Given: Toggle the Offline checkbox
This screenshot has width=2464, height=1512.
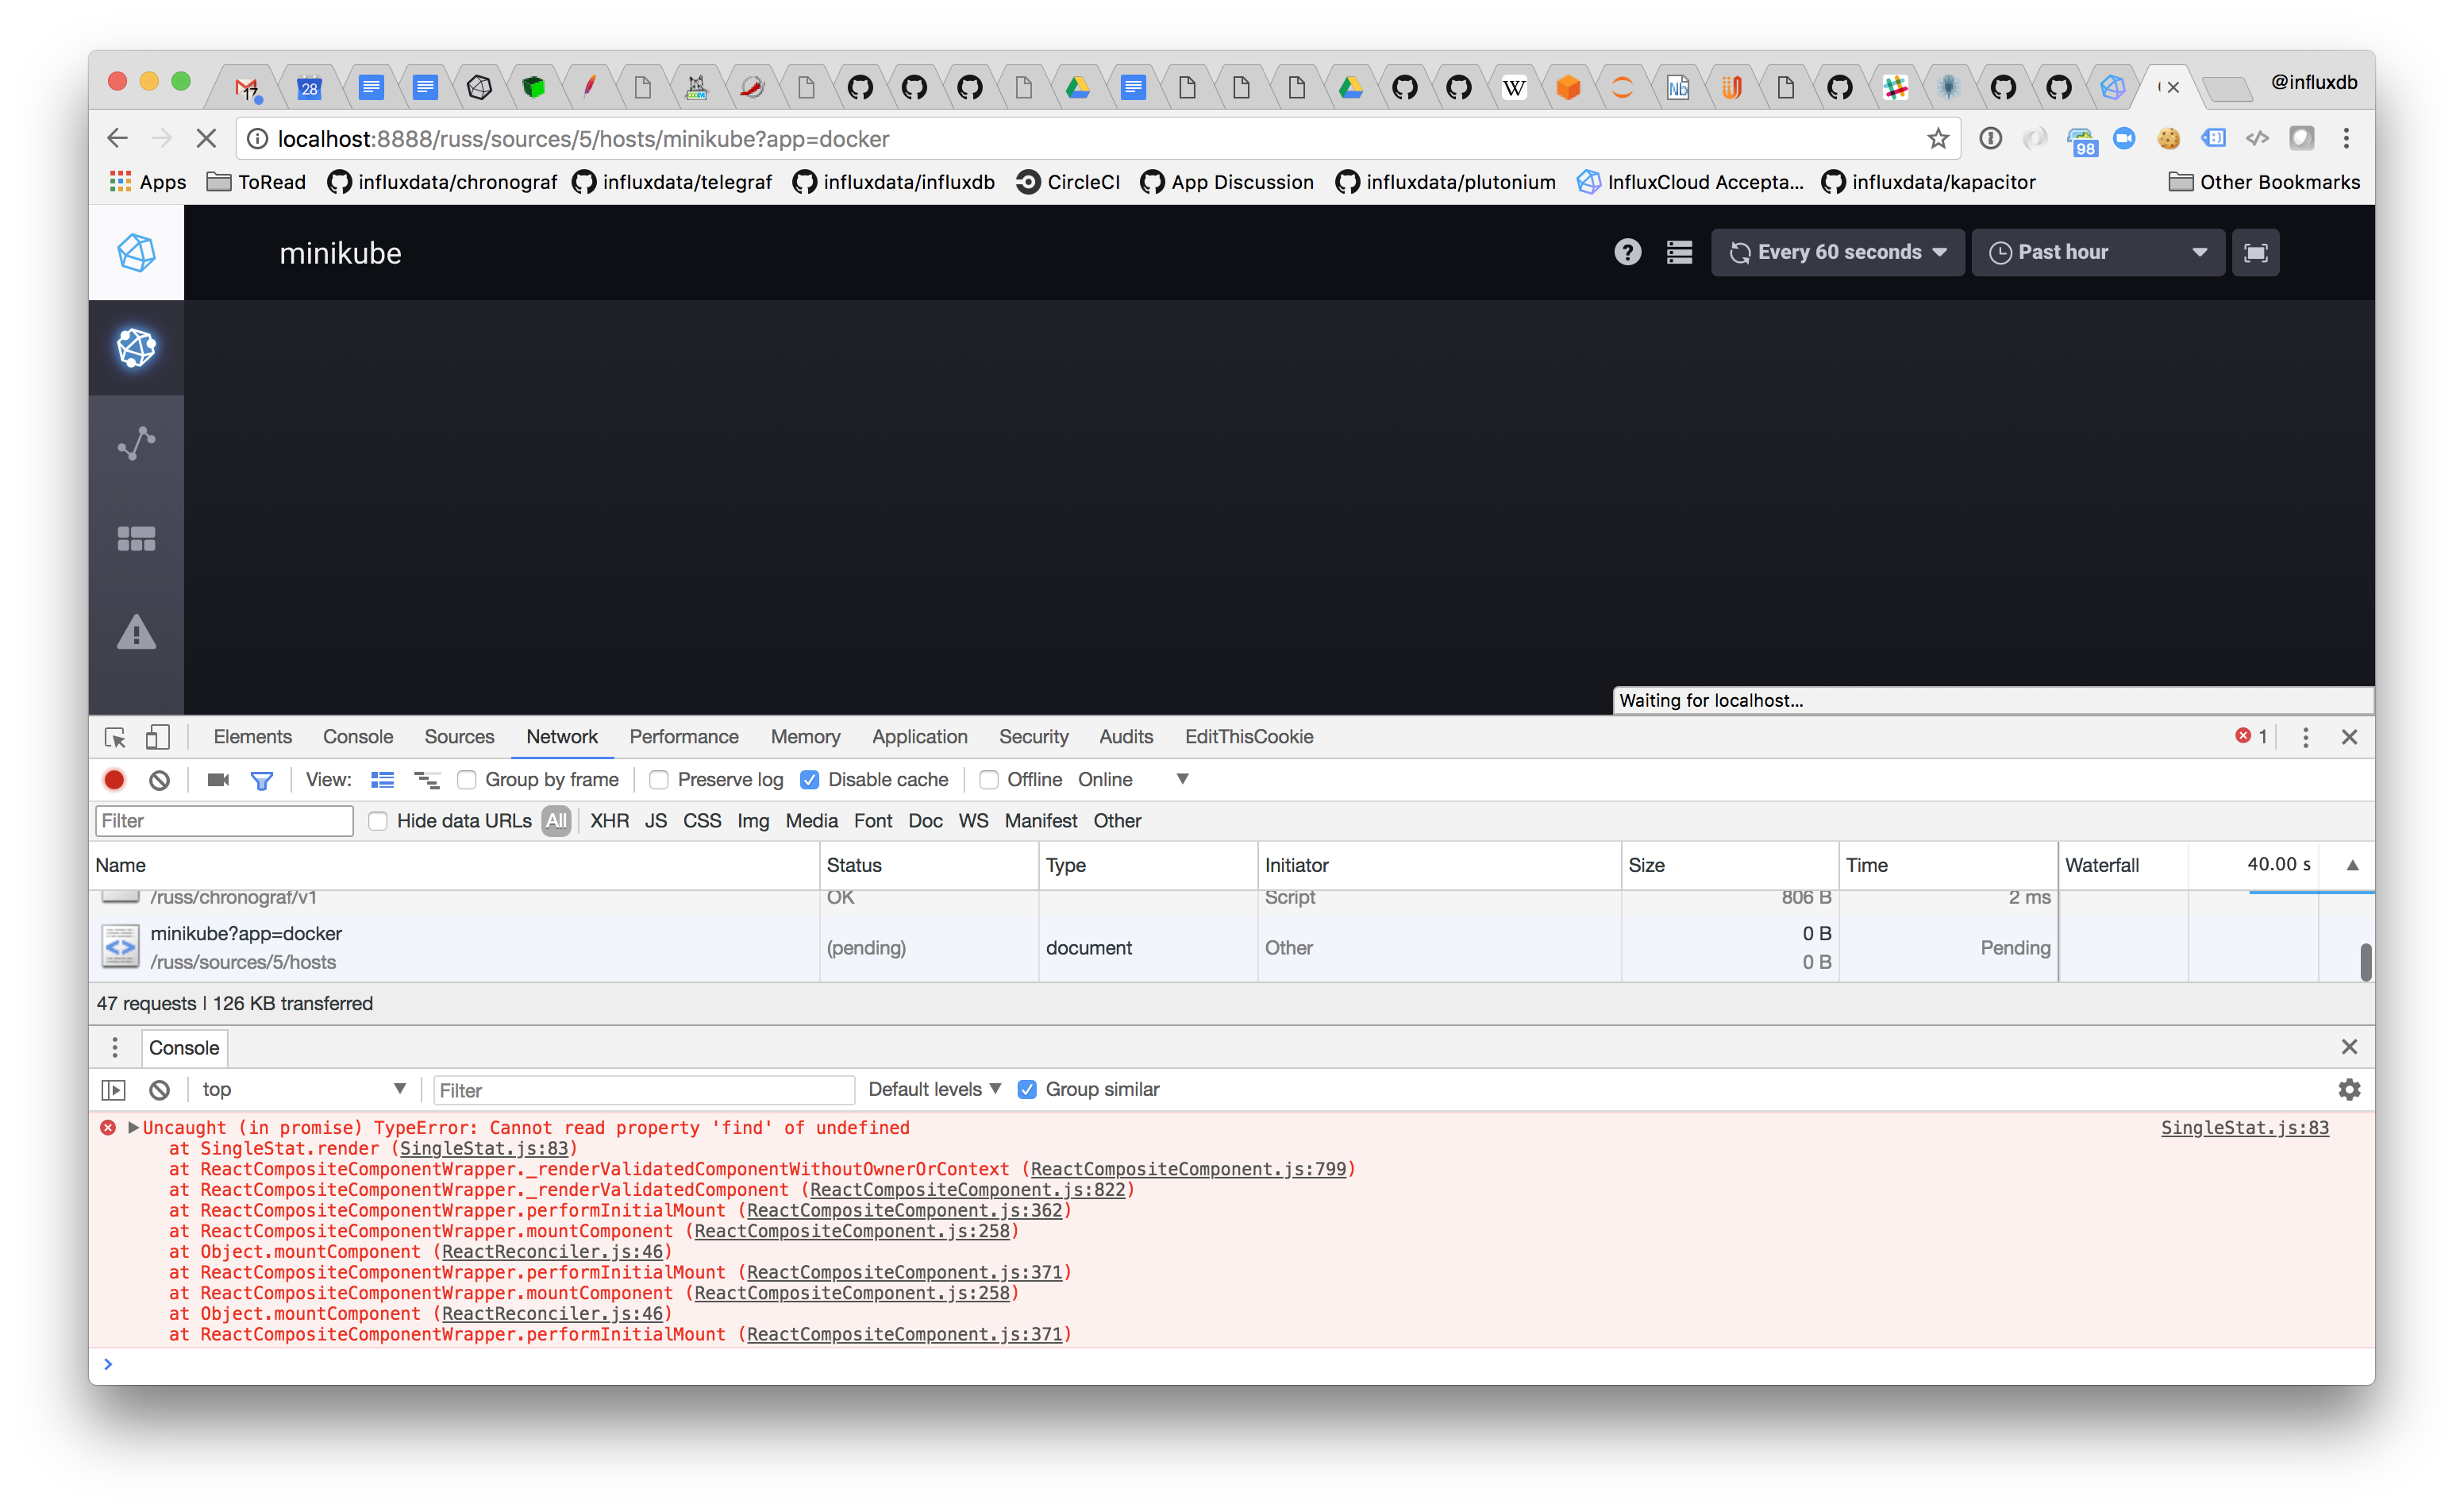Looking at the screenshot, I should click(x=989, y=780).
